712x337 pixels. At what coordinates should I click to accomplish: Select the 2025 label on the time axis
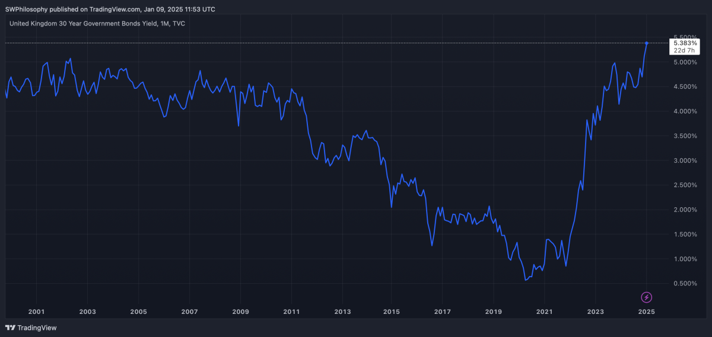pyautogui.click(x=646, y=312)
